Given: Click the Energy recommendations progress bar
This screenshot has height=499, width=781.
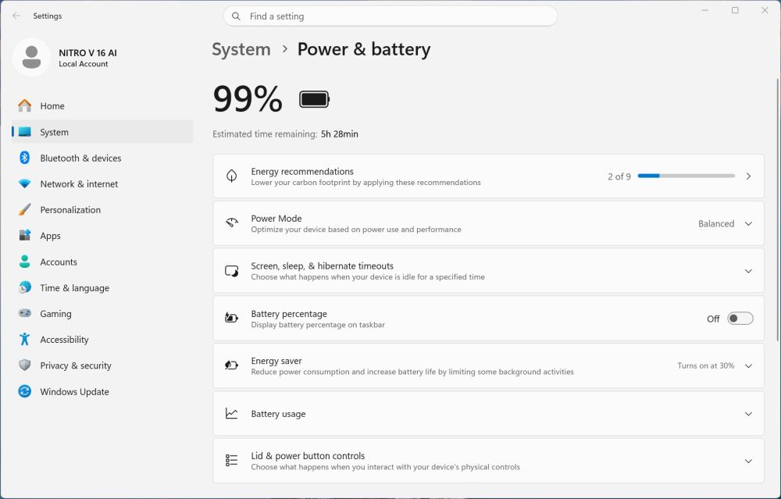Looking at the screenshot, I should [x=686, y=176].
